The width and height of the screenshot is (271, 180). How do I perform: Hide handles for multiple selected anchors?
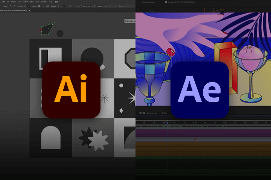pos(29,6)
